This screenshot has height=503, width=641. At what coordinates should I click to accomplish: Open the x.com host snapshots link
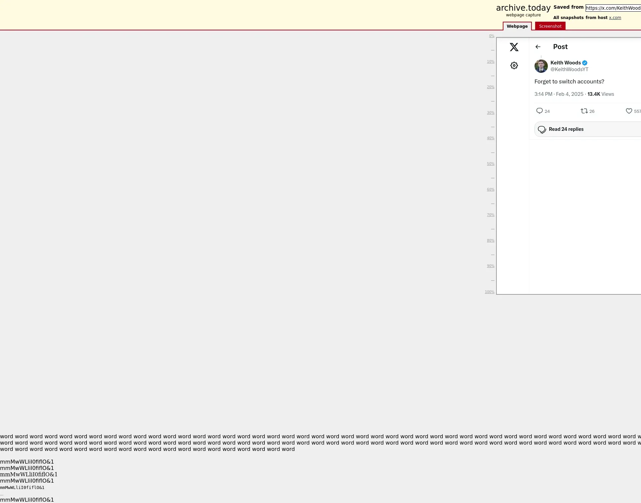615,18
